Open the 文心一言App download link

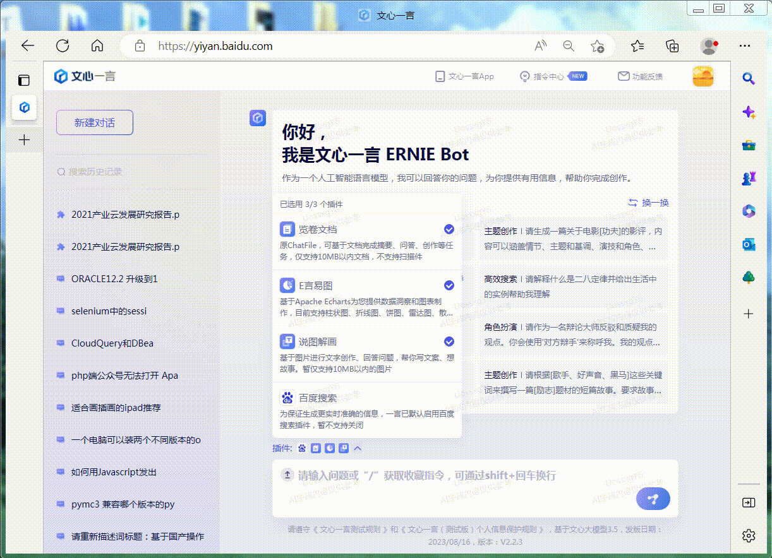coord(464,76)
